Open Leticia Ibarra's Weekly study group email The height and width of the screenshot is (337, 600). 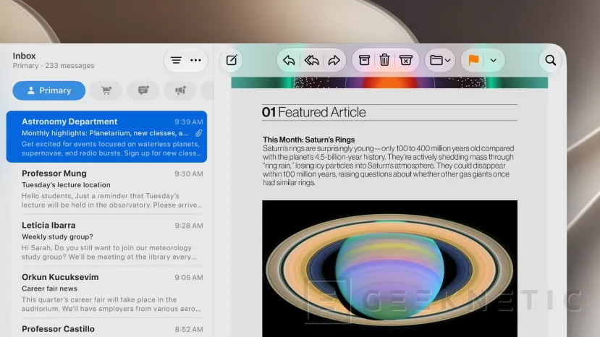click(x=106, y=241)
